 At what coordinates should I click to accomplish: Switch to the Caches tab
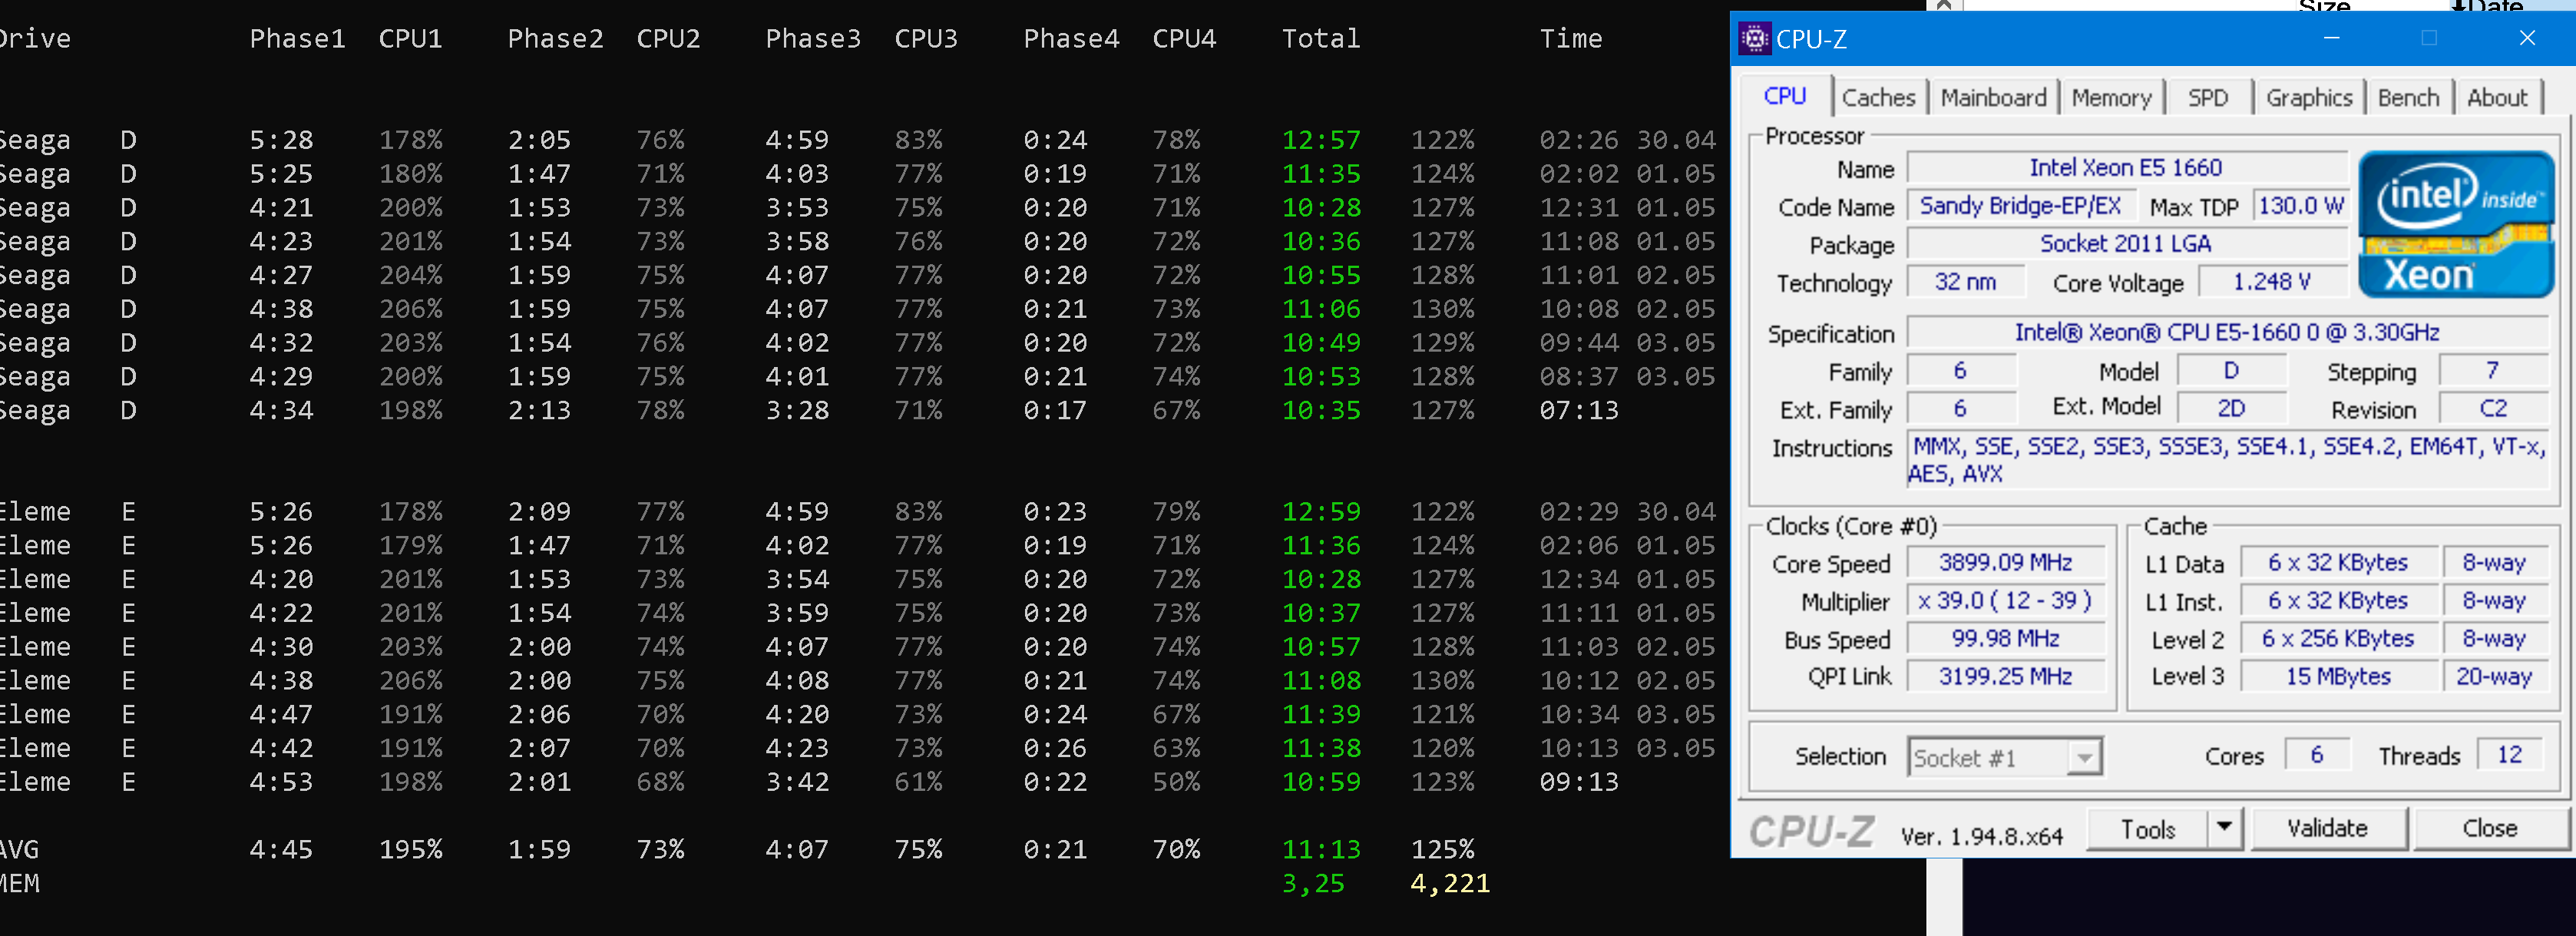coord(1878,97)
